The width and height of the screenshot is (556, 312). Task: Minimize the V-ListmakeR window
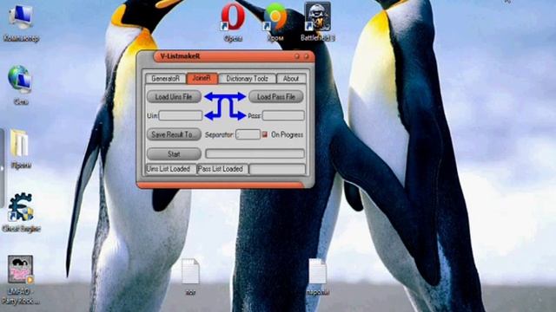tap(297, 56)
